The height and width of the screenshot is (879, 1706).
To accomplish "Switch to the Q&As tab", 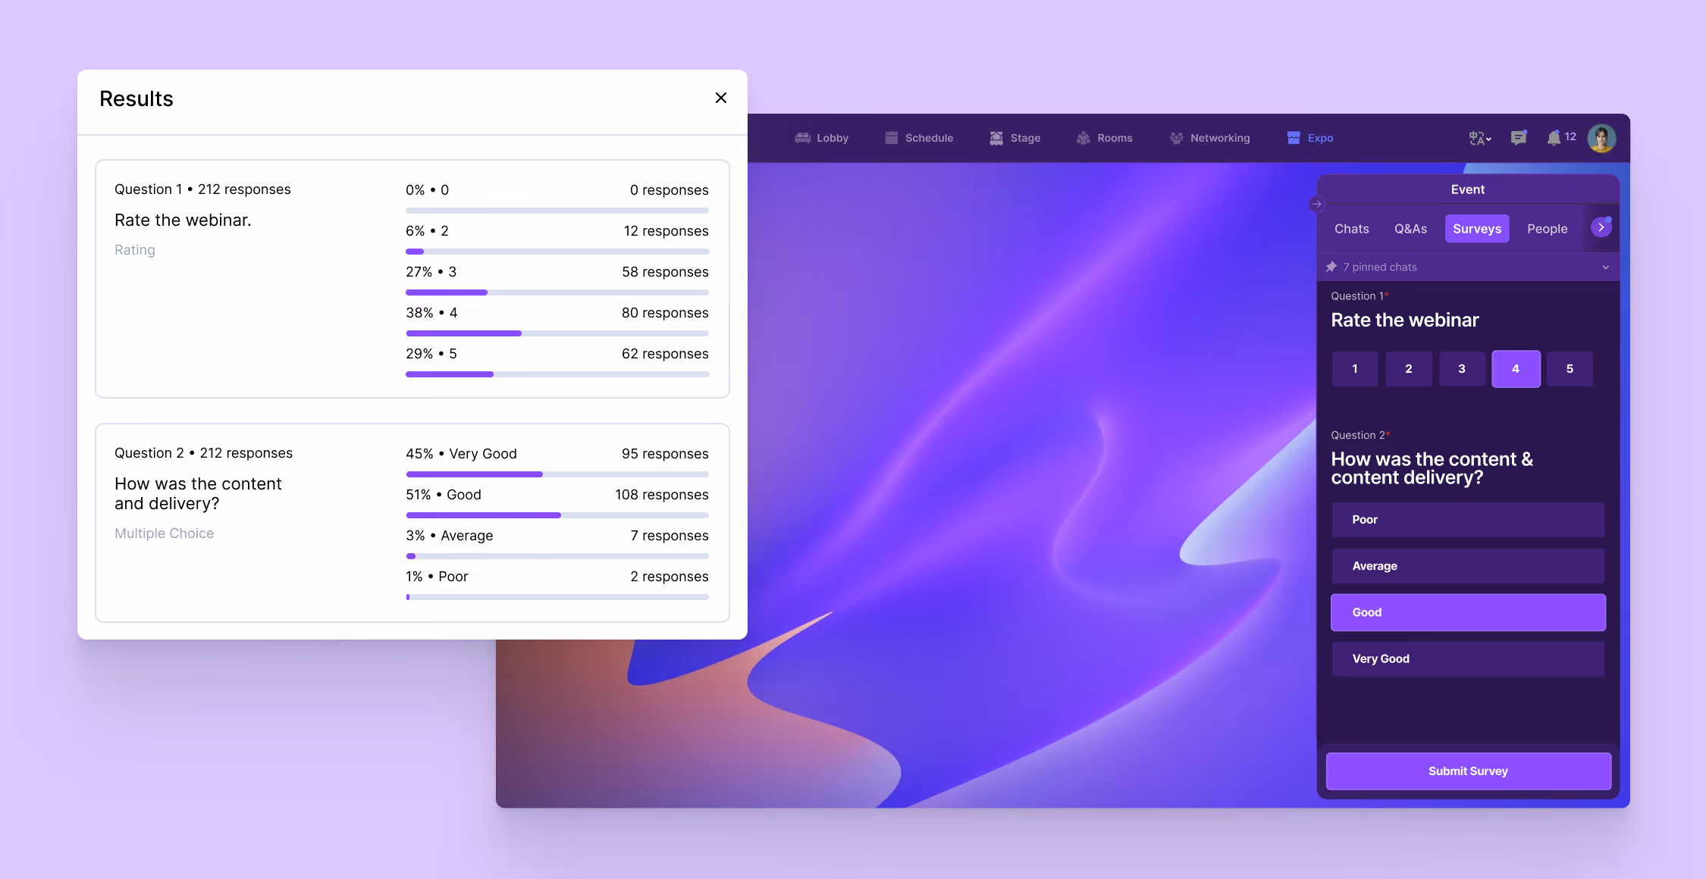I will [1410, 229].
